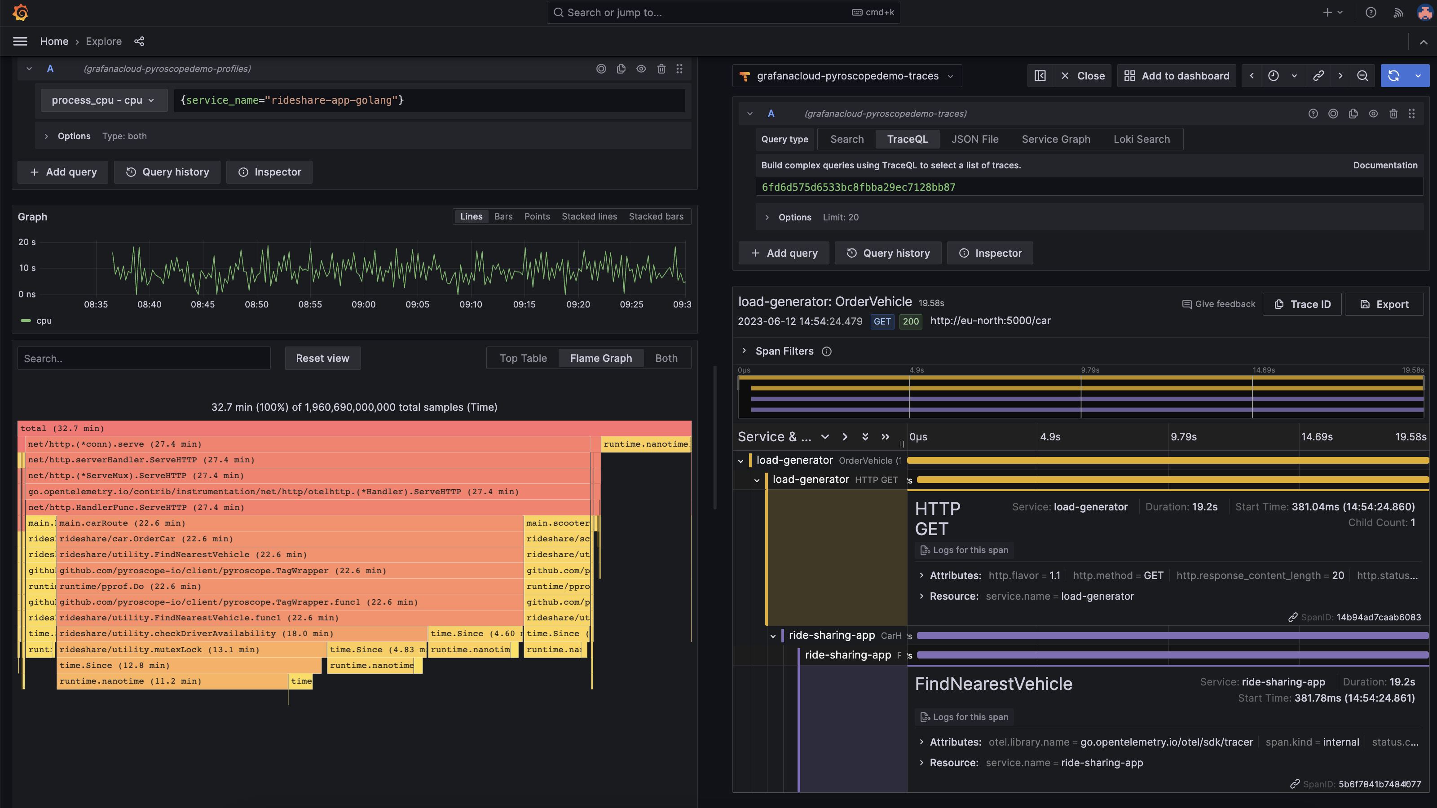The width and height of the screenshot is (1437, 808).
Task: Open the news feed icon
Action: click(1398, 12)
